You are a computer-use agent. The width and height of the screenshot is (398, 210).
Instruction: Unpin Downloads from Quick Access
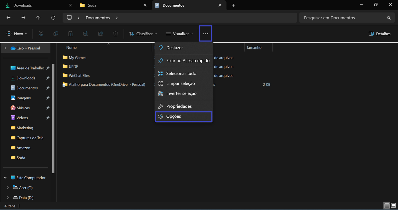pos(48,78)
